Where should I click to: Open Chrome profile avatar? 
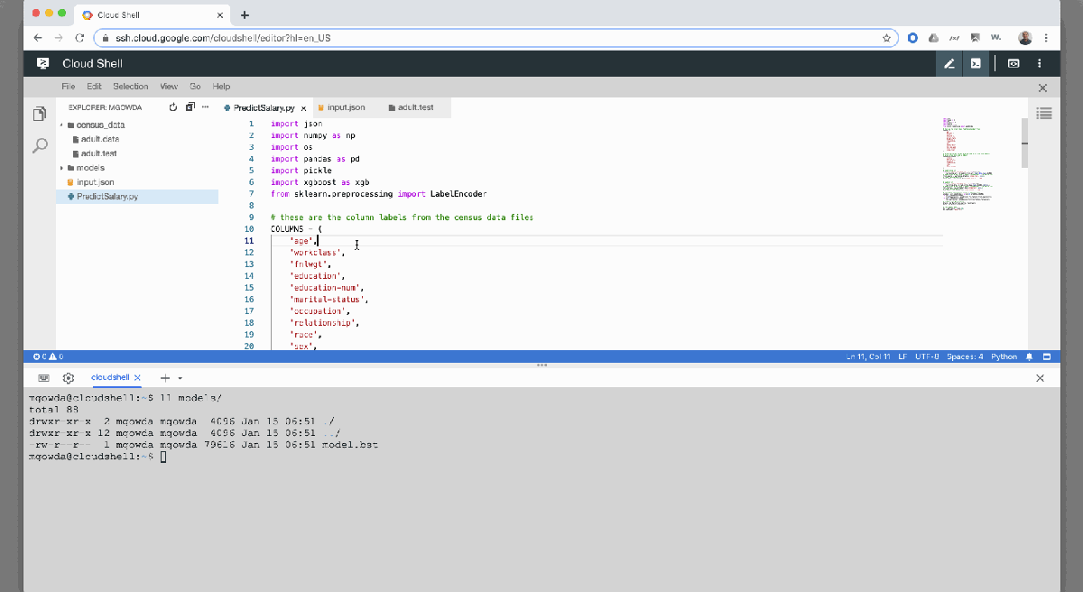tap(1025, 38)
